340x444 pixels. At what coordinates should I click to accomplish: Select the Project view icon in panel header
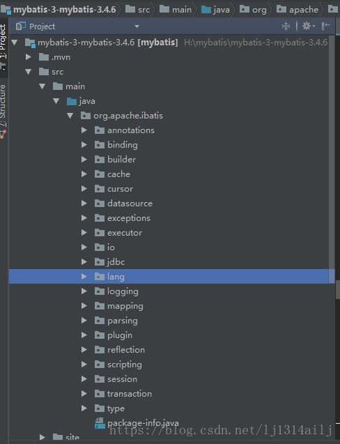[x=21, y=26]
